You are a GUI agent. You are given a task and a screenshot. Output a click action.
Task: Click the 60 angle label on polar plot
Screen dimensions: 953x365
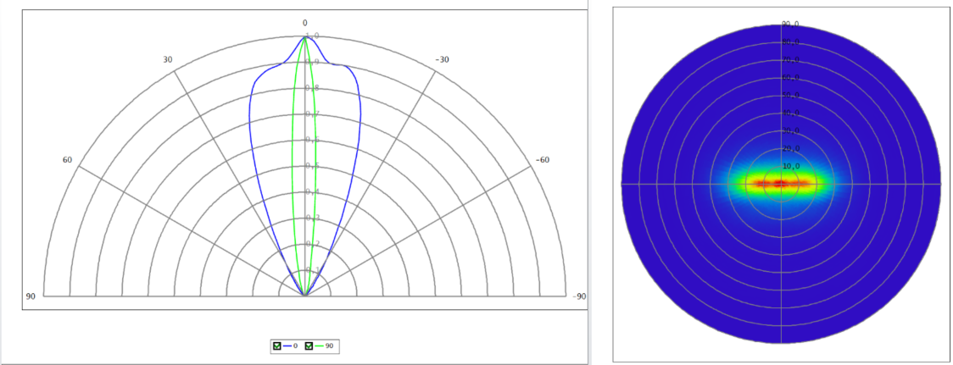(x=68, y=160)
